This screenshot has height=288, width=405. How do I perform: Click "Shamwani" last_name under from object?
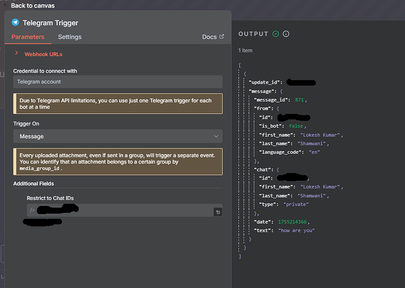click(x=312, y=144)
